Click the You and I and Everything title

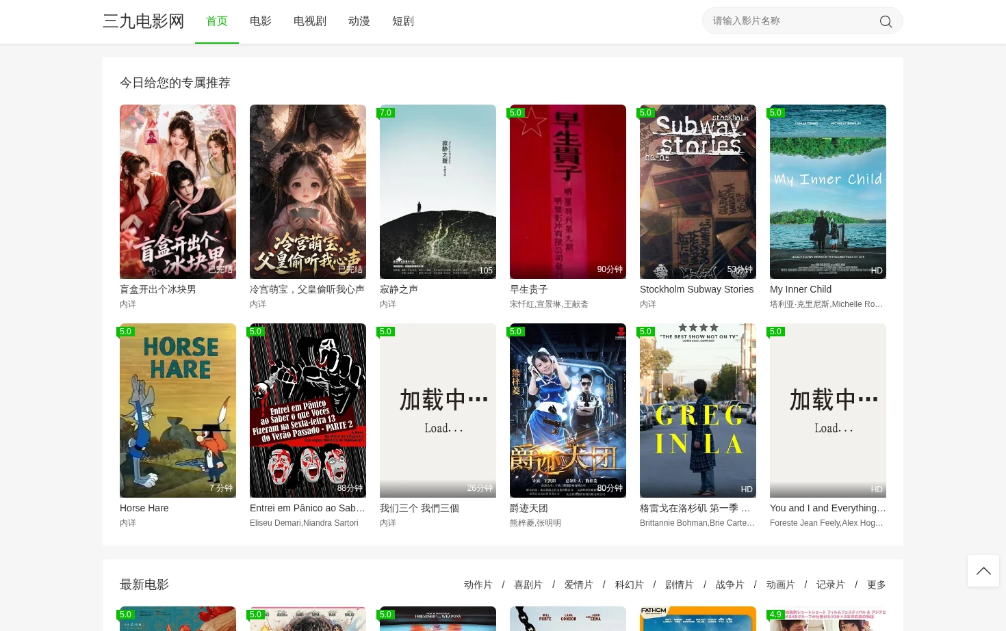click(827, 508)
